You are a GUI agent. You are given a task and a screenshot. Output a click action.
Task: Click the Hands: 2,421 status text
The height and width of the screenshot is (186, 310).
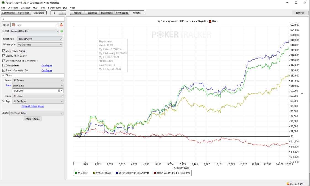click(x=296, y=184)
